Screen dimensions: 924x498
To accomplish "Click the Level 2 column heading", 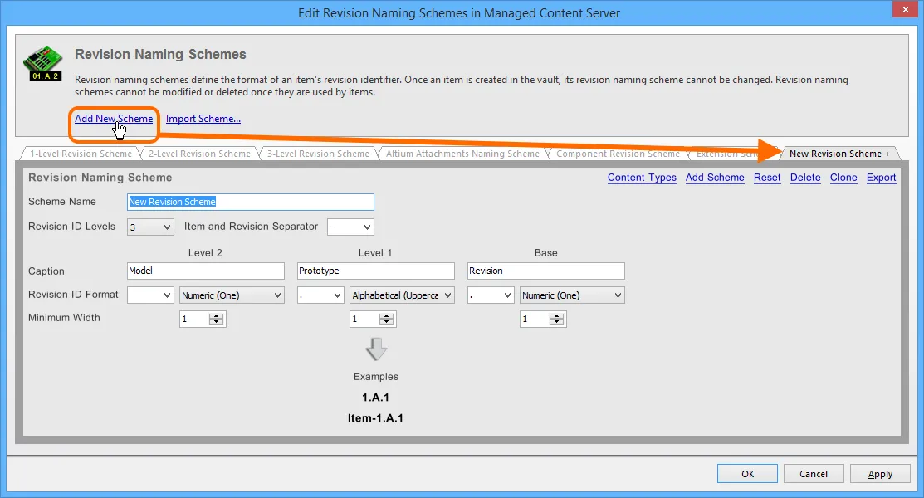I will tap(205, 253).
